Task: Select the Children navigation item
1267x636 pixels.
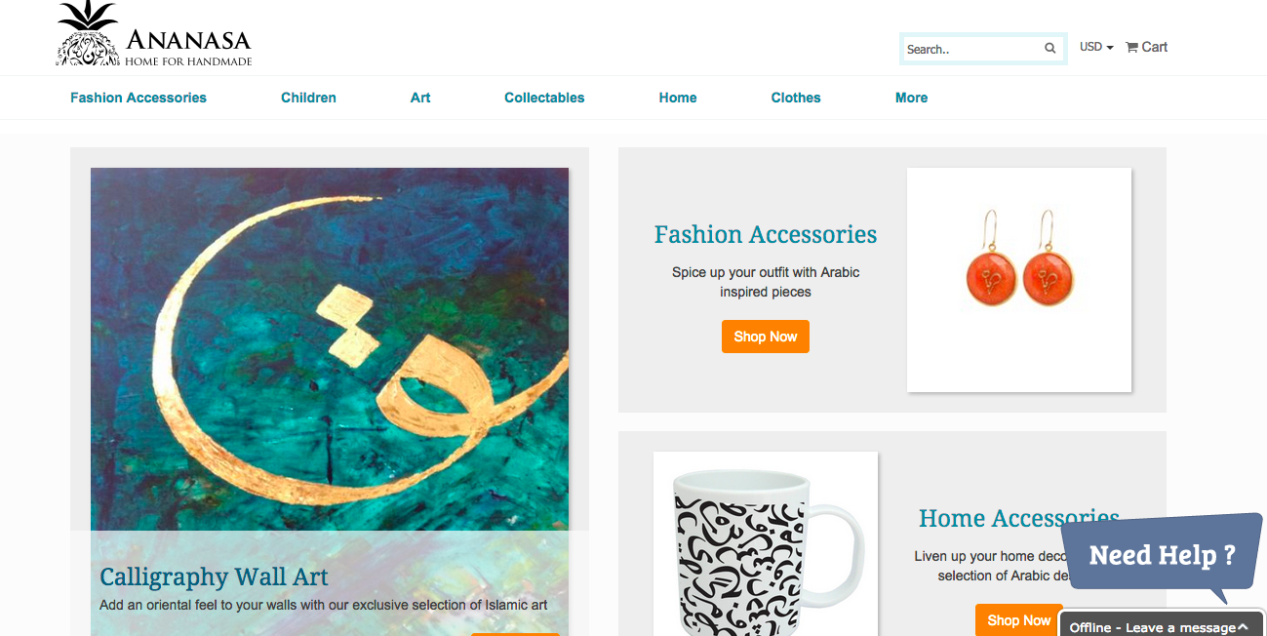Action: 308,98
